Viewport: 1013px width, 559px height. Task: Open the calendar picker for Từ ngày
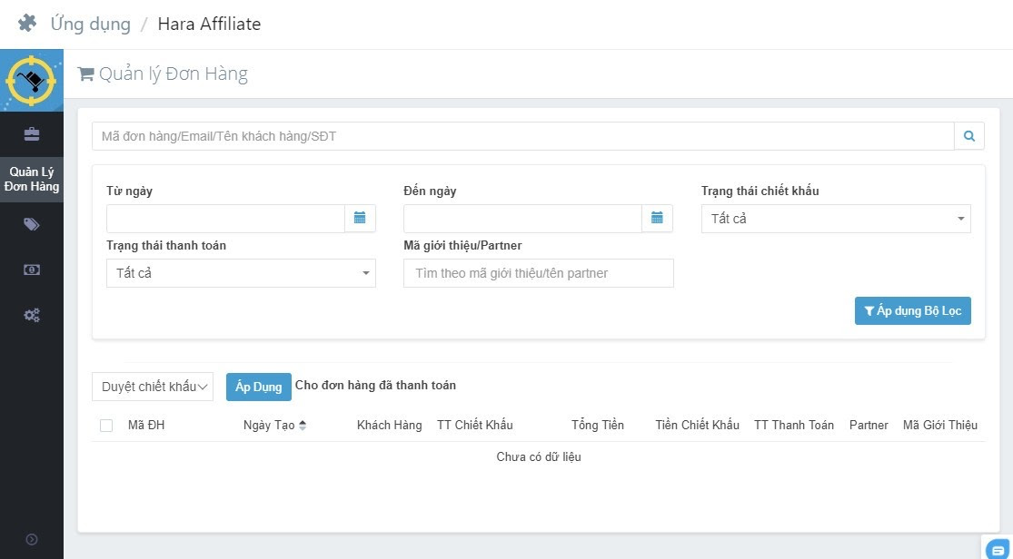coord(360,218)
